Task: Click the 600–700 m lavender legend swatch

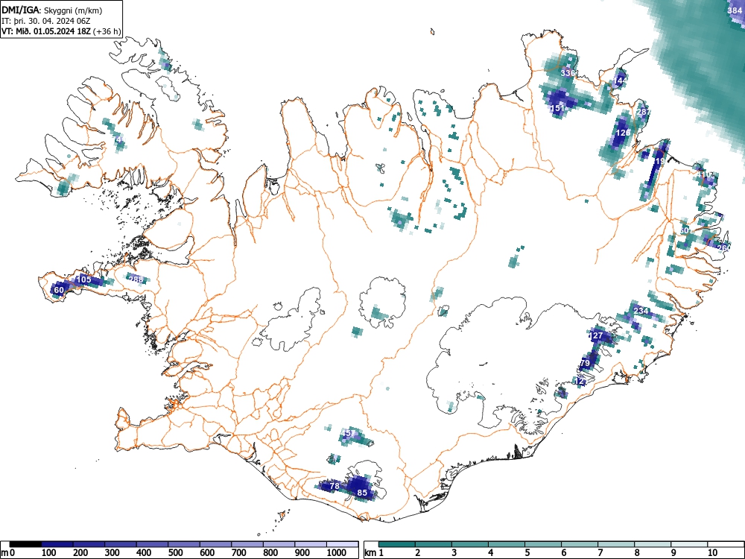Action: 216,544
